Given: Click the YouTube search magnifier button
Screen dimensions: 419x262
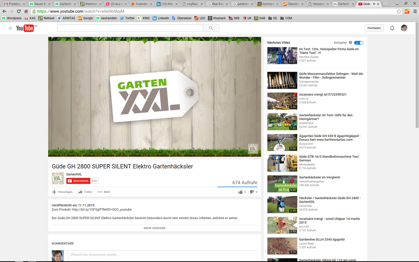Looking at the screenshot, I should pyautogui.click(x=211, y=28).
